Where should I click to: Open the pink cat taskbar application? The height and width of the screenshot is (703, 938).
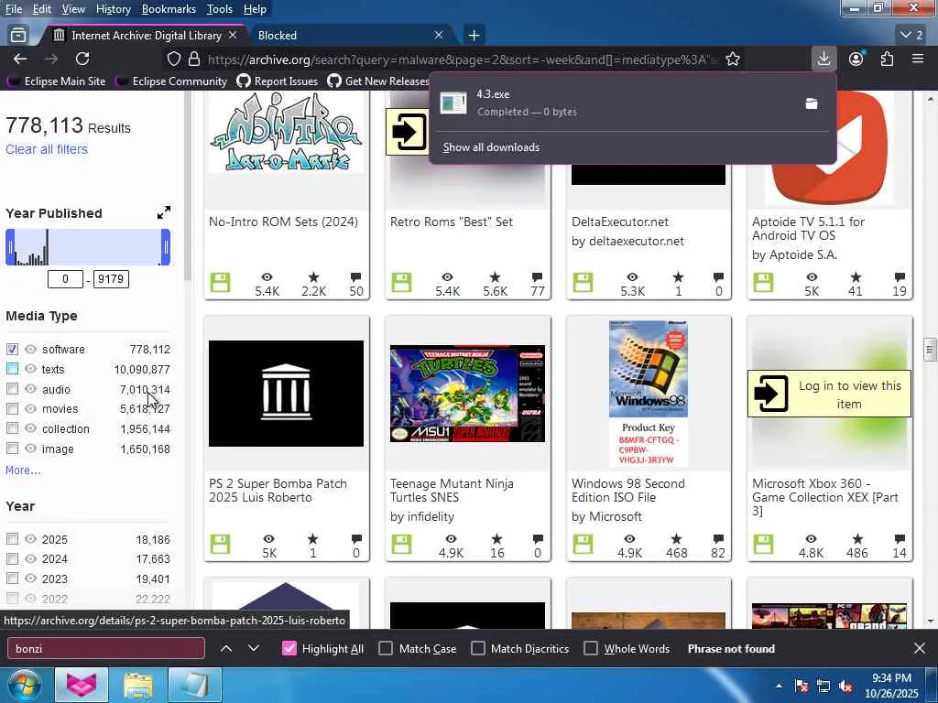(x=82, y=685)
